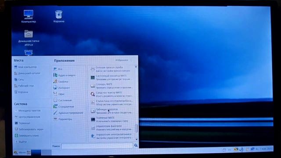
Task: Launch Таблица символов
Action: 112,111
